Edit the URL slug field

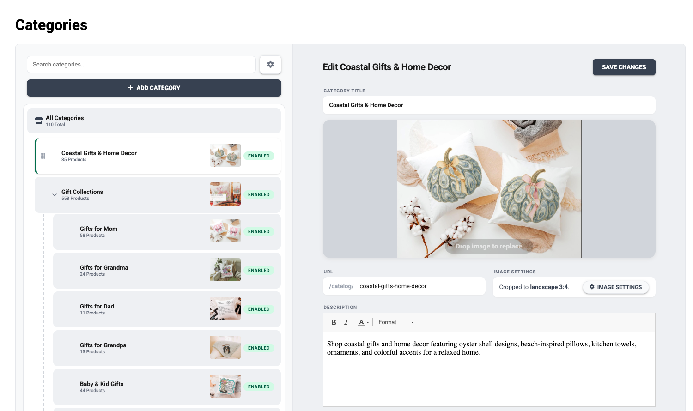419,286
